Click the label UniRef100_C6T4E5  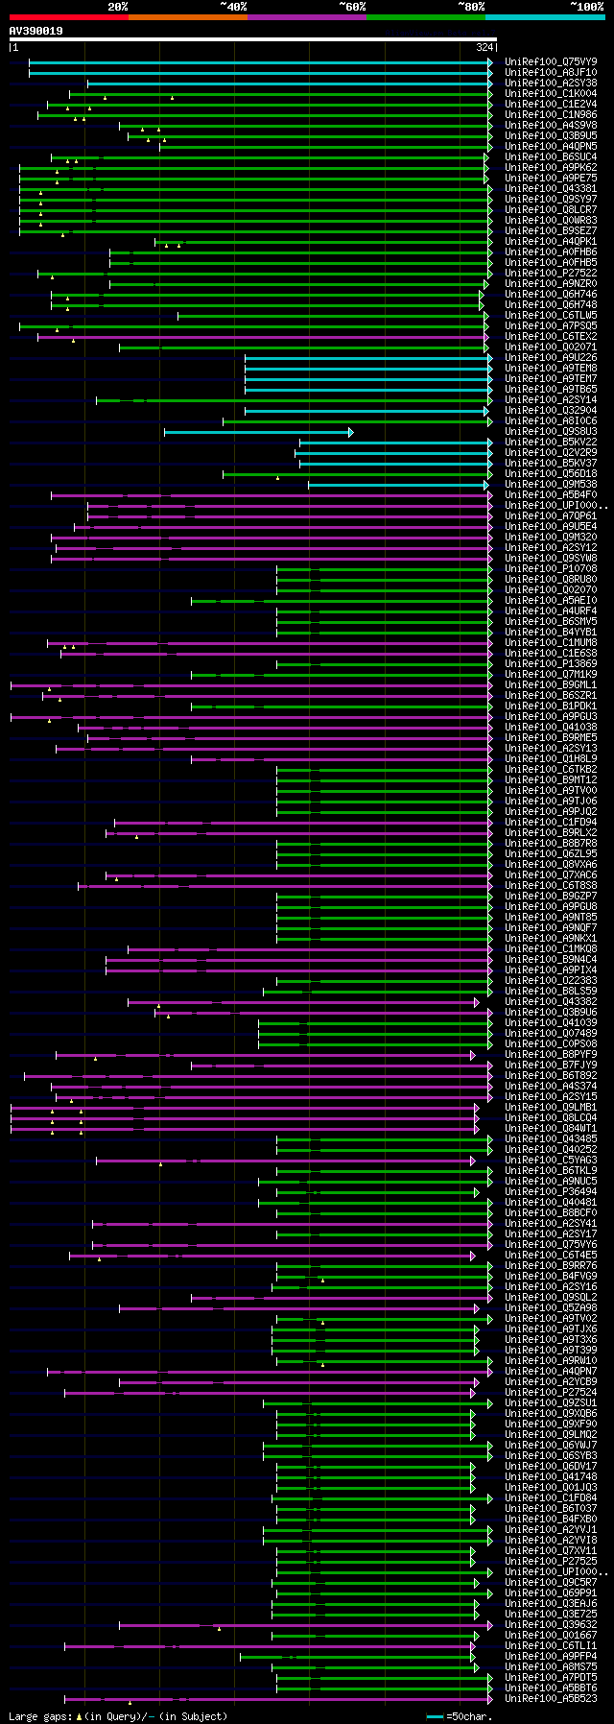[x=551, y=1255]
